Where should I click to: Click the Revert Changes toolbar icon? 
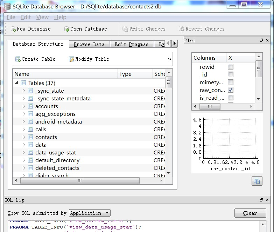(x=182, y=29)
